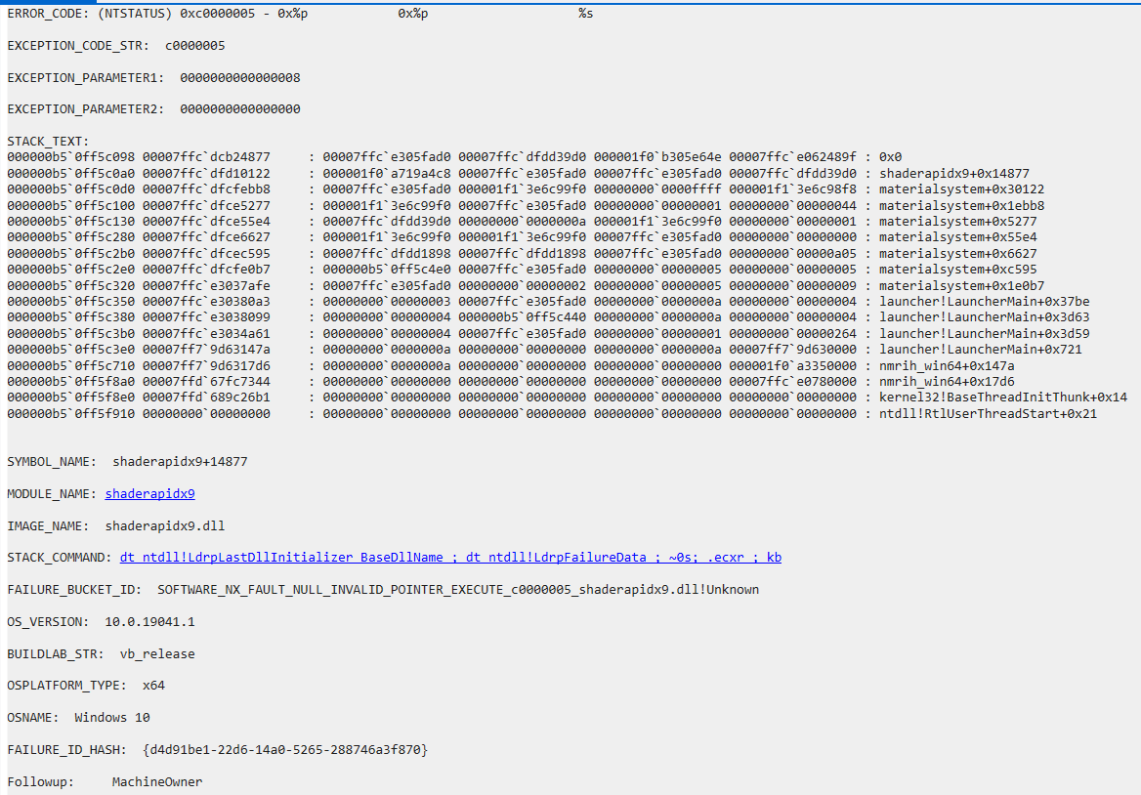Select stack frame materialsystem+0xc595
Image resolution: width=1141 pixels, height=795 pixels.
tap(957, 270)
